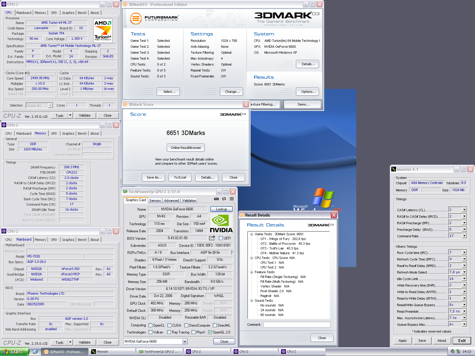Enable the CUDA checkbox
475x356 pixels.
pyautogui.click(x=169, y=325)
